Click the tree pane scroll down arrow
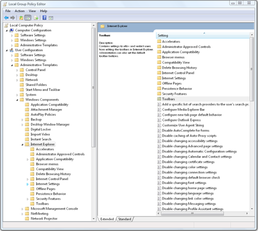The image size is (258, 231). tap(93, 219)
